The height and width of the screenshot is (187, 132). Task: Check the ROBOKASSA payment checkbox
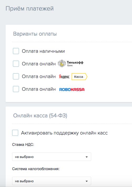click(x=16, y=89)
